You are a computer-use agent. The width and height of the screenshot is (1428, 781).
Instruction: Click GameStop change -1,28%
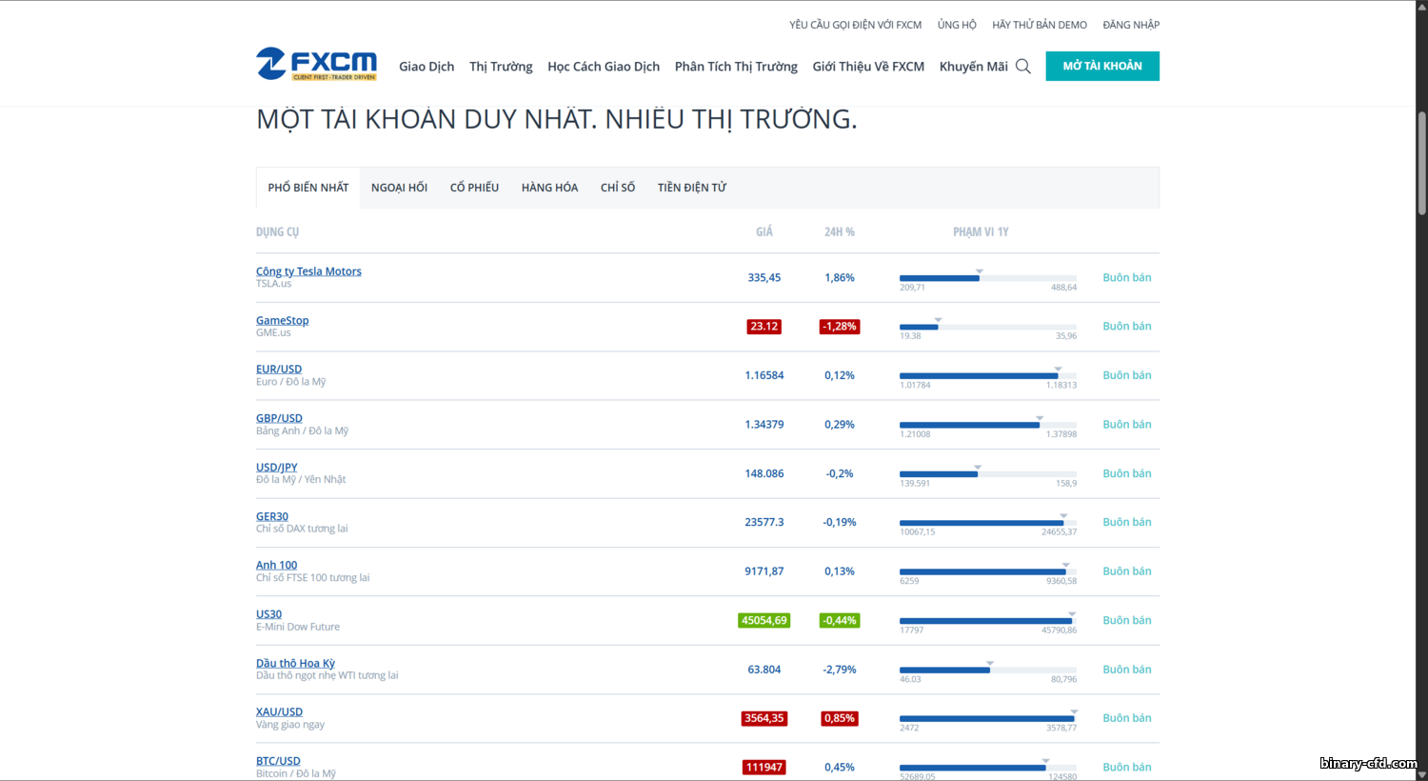(x=840, y=327)
